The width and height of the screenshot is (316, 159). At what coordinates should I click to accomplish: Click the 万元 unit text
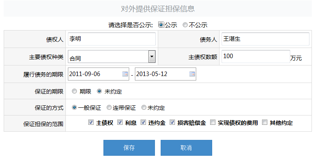296,58
